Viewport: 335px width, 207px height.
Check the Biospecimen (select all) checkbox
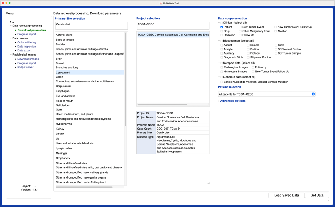pyautogui.click(x=221, y=40)
